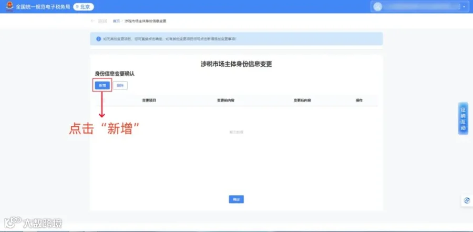Click the floating assistant icon below 征纳互动
The height and width of the screenshot is (232, 473).
(467, 200)
